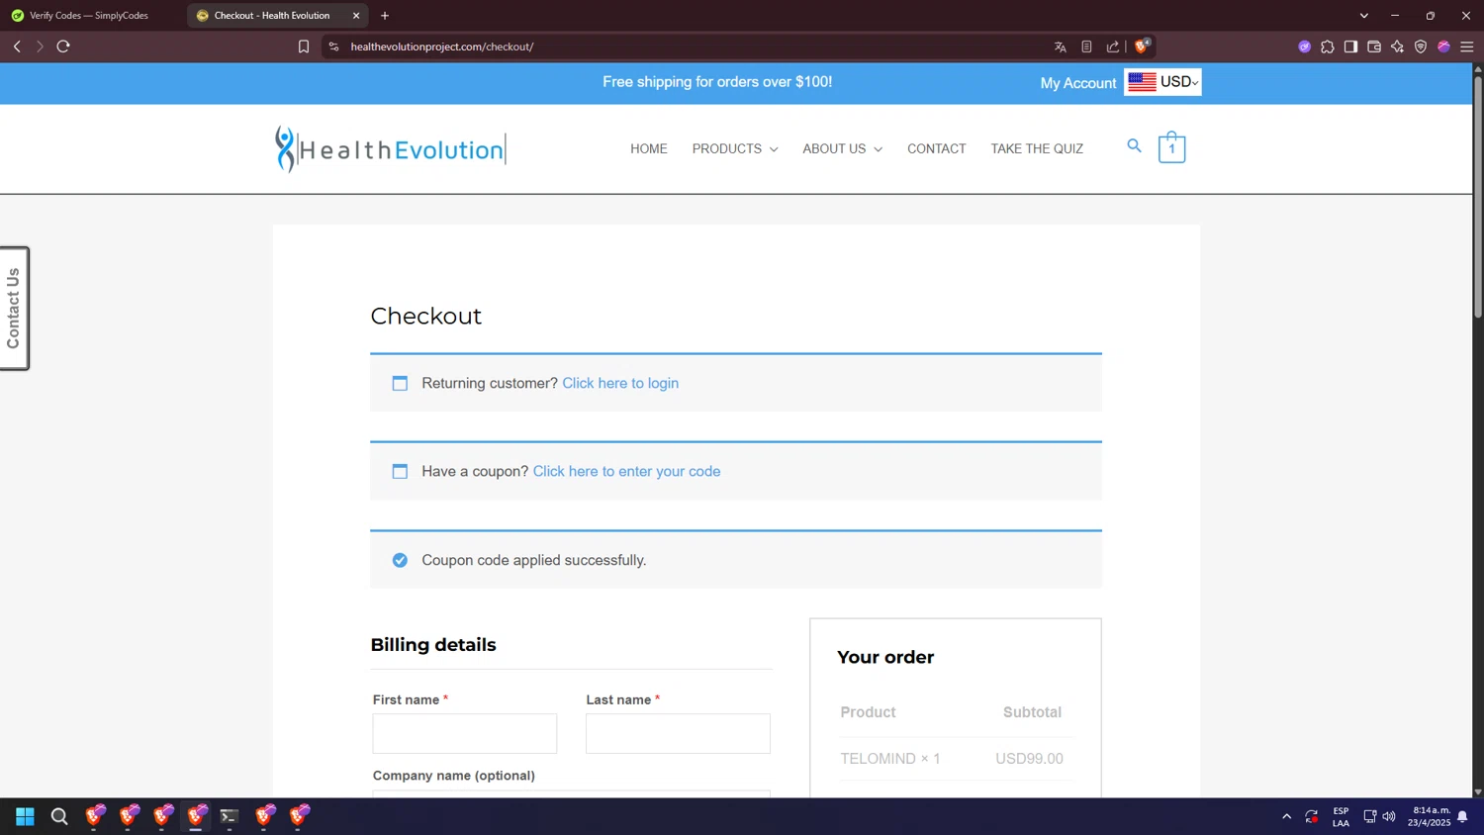1484x835 pixels.
Task: Open Windows taskbar search
Action: click(x=59, y=816)
